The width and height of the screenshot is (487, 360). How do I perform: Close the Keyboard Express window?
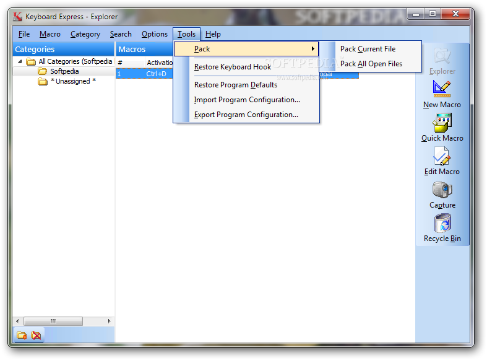pos(455,14)
